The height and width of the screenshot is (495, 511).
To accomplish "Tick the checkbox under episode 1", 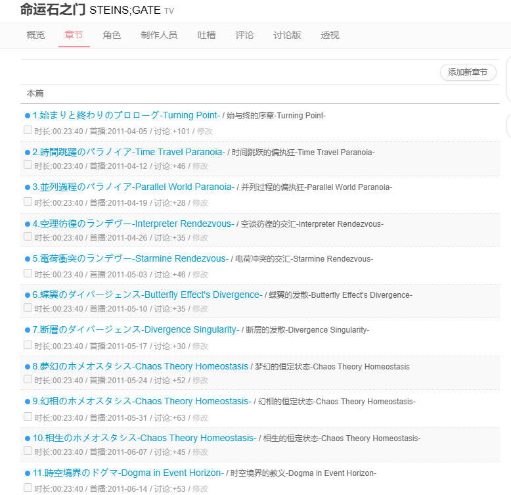I will pyautogui.click(x=28, y=130).
